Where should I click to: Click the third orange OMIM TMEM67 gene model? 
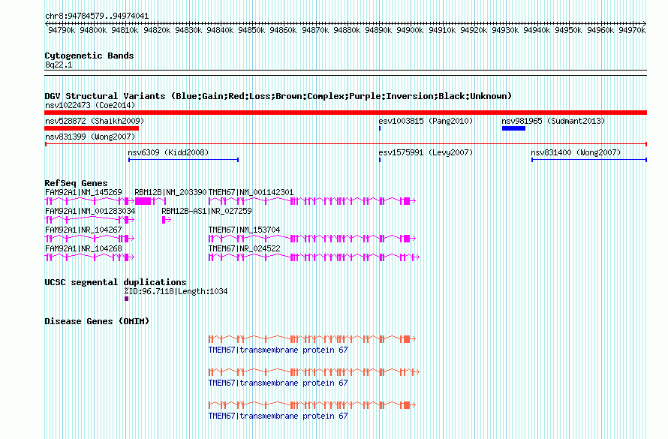coord(312,405)
